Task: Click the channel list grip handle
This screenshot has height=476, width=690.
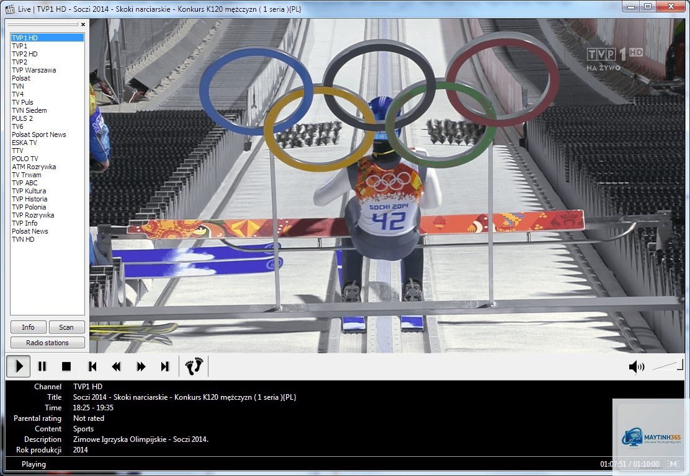Action: [x=43, y=25]
